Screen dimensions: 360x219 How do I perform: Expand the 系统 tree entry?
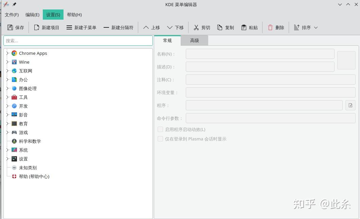(7, 150)
